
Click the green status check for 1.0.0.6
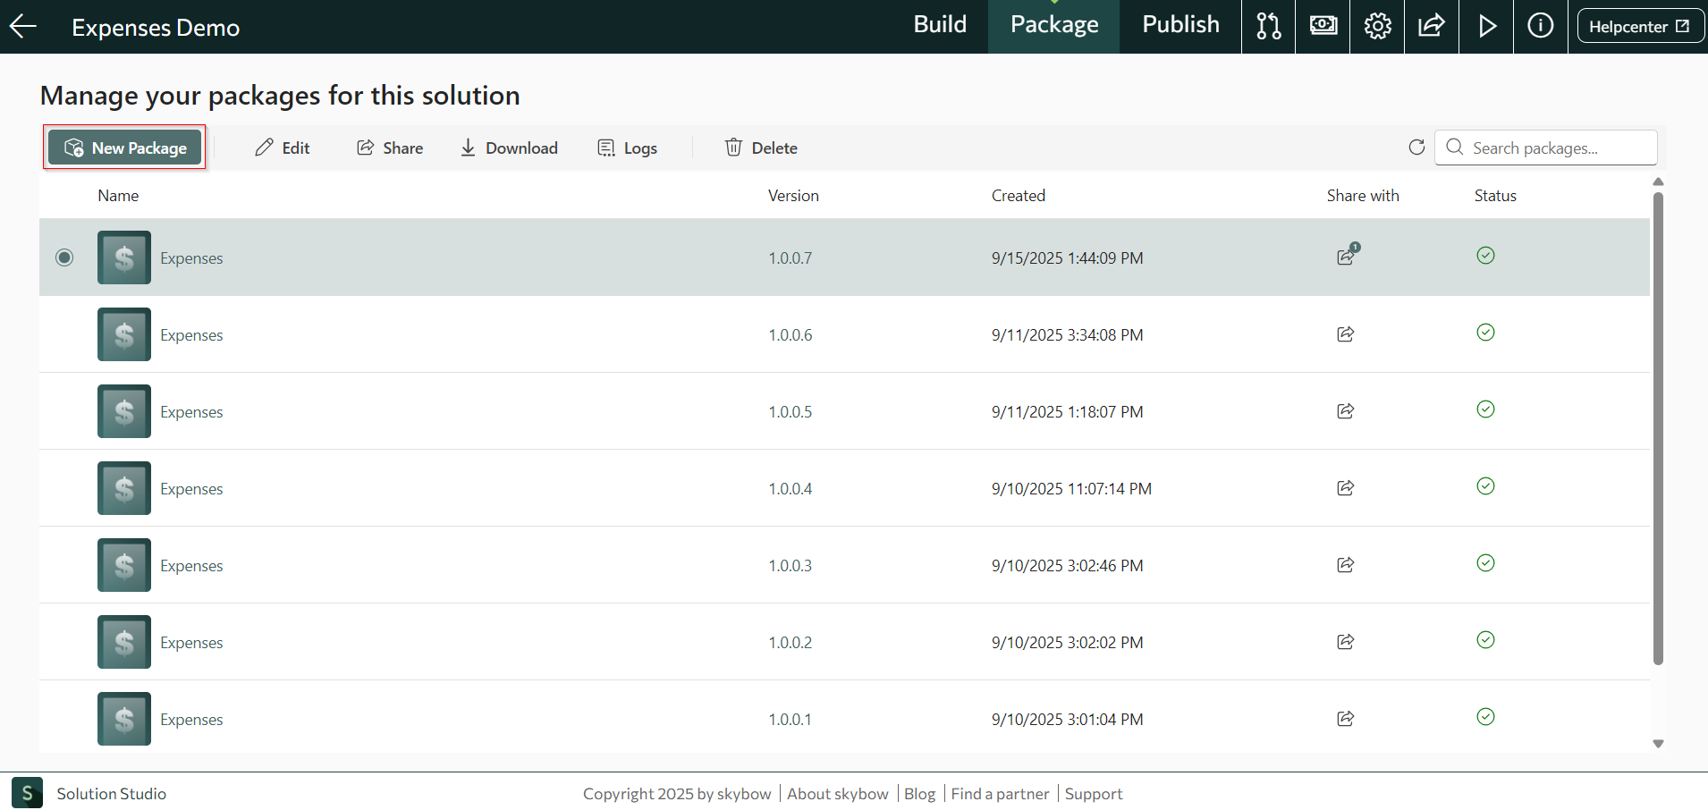[x=1485, y=333]
